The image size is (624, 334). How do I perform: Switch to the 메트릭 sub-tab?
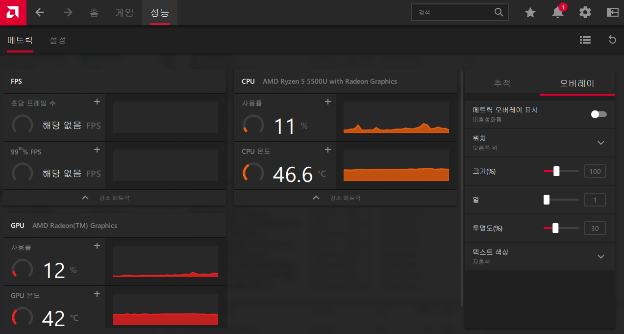(20, 40)
